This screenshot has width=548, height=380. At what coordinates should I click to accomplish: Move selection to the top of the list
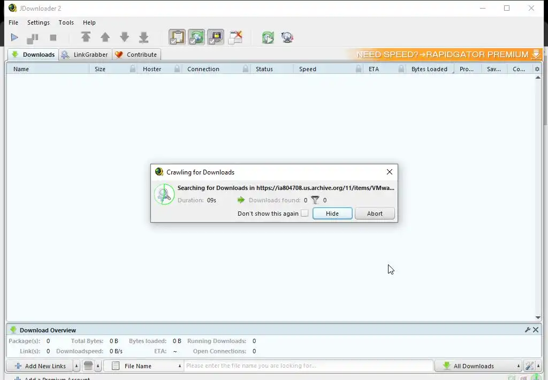86,37
